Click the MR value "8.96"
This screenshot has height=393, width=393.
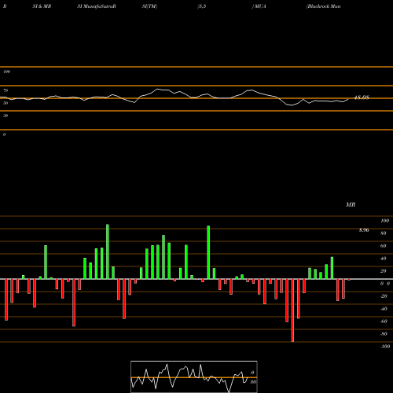click(x=364, y=230)
